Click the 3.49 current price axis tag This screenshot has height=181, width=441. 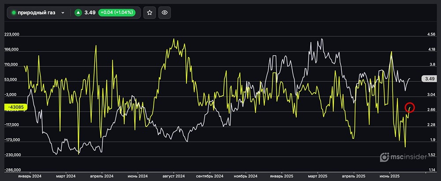click(x=428, y=79)
